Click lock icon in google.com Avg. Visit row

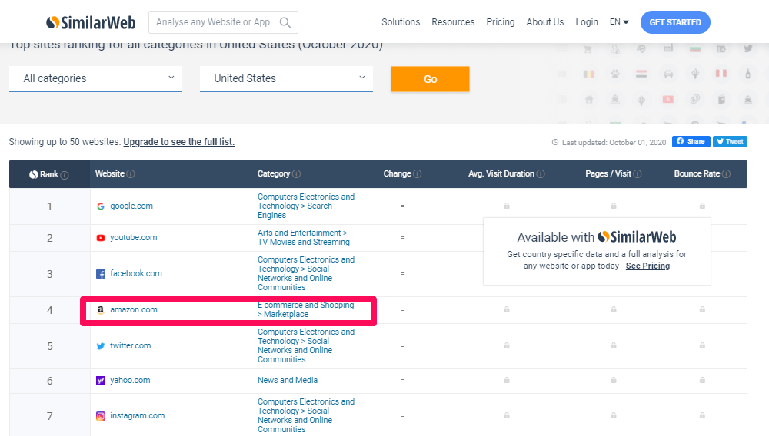click(x=507, y=206)
